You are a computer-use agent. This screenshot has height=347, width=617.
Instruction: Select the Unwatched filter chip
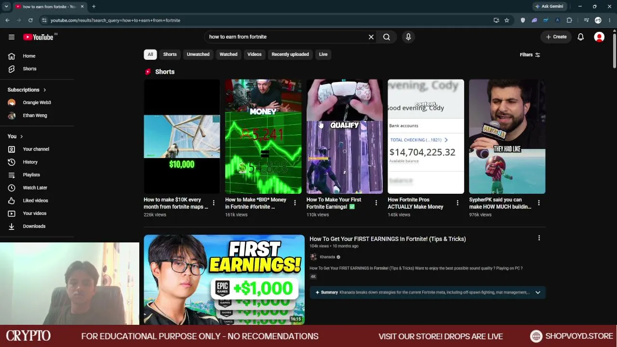[x=198, y=54]
